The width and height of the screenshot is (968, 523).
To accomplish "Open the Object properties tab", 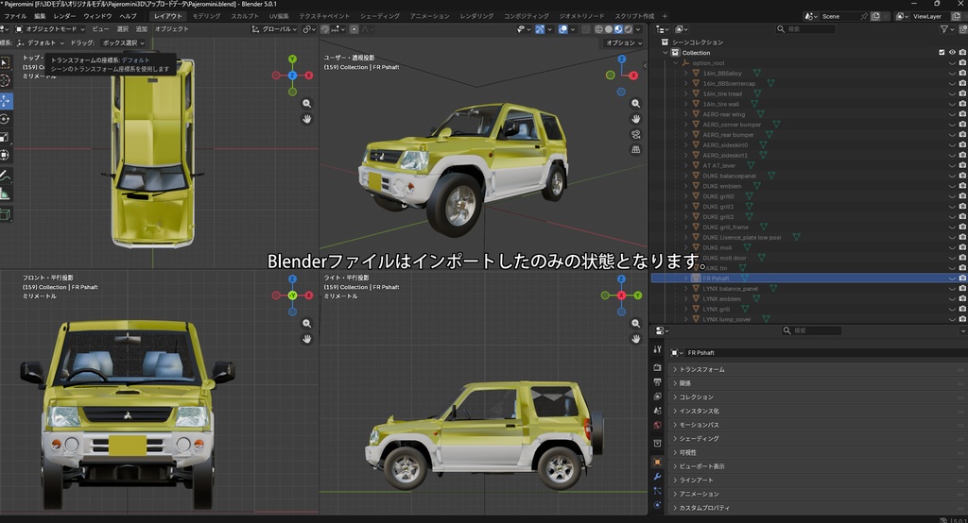I will click(658, 462).
